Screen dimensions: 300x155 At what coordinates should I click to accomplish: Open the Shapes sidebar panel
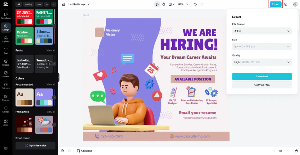(6, 62)
